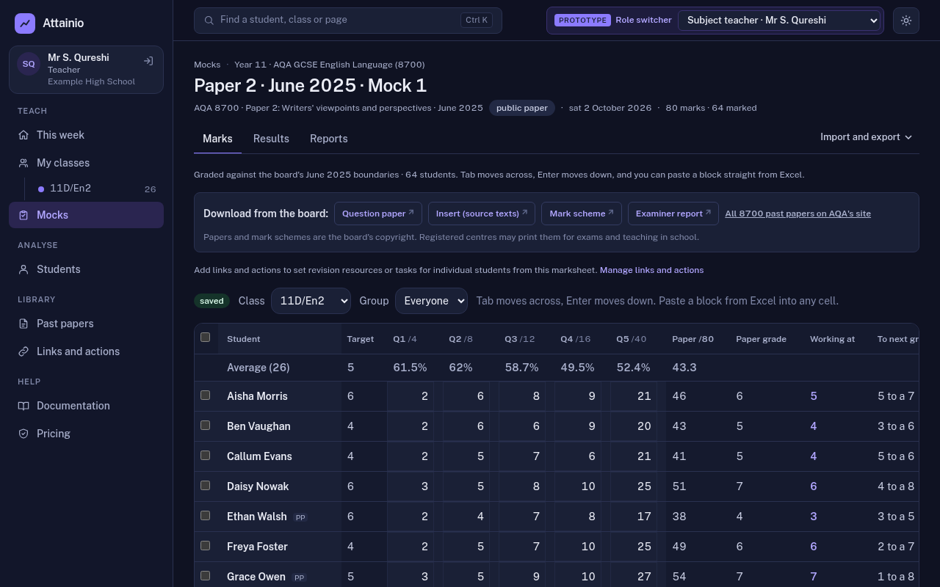
Task: Click the Past papers document icon
Action: [23, 324]
